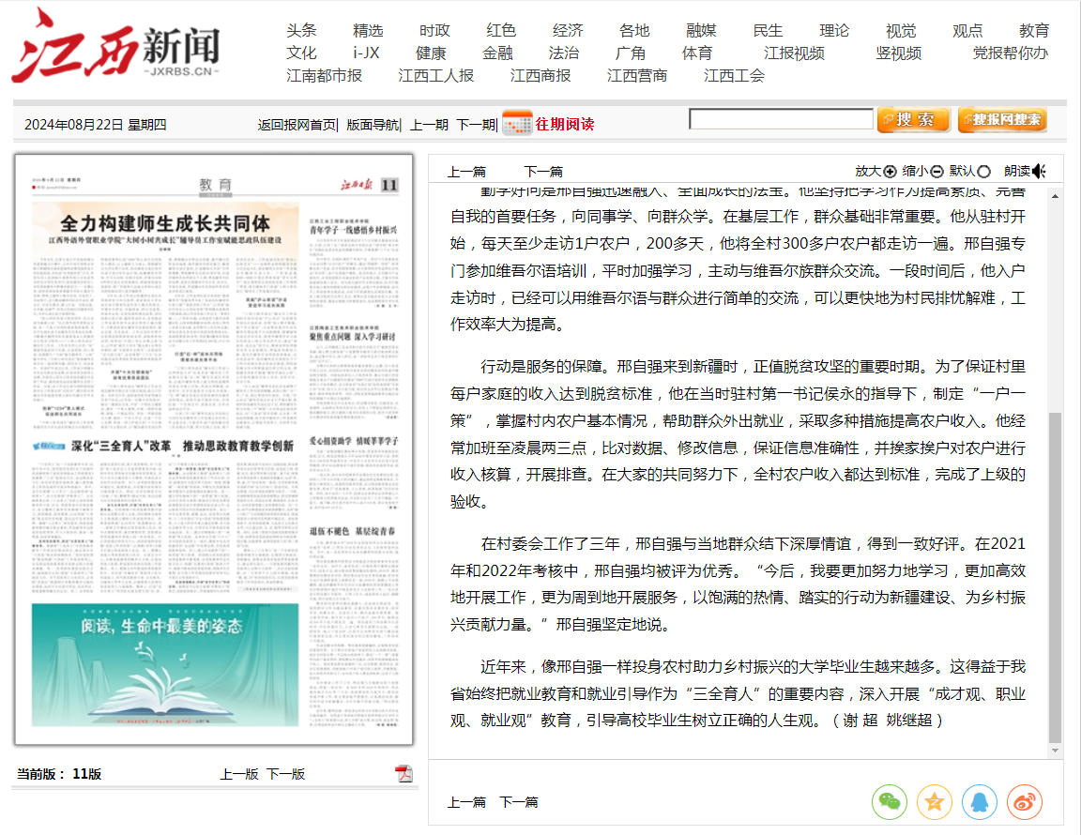
Task: Share to QQ Zone star icon
Action: [934, 802]
